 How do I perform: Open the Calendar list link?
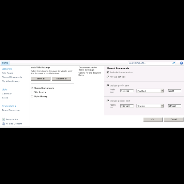[x=7, y=93]
